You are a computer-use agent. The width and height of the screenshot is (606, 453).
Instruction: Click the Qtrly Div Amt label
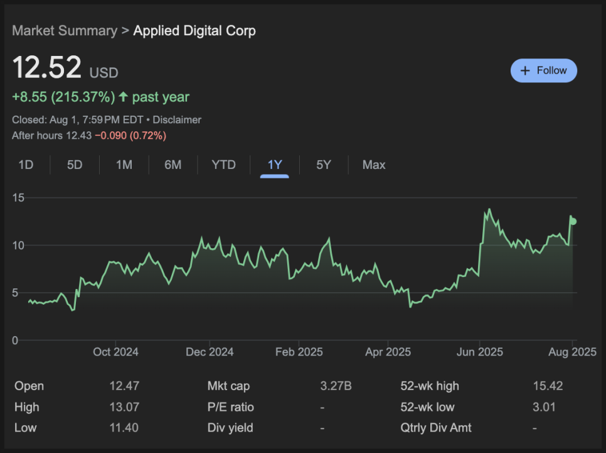coord(436,428)
